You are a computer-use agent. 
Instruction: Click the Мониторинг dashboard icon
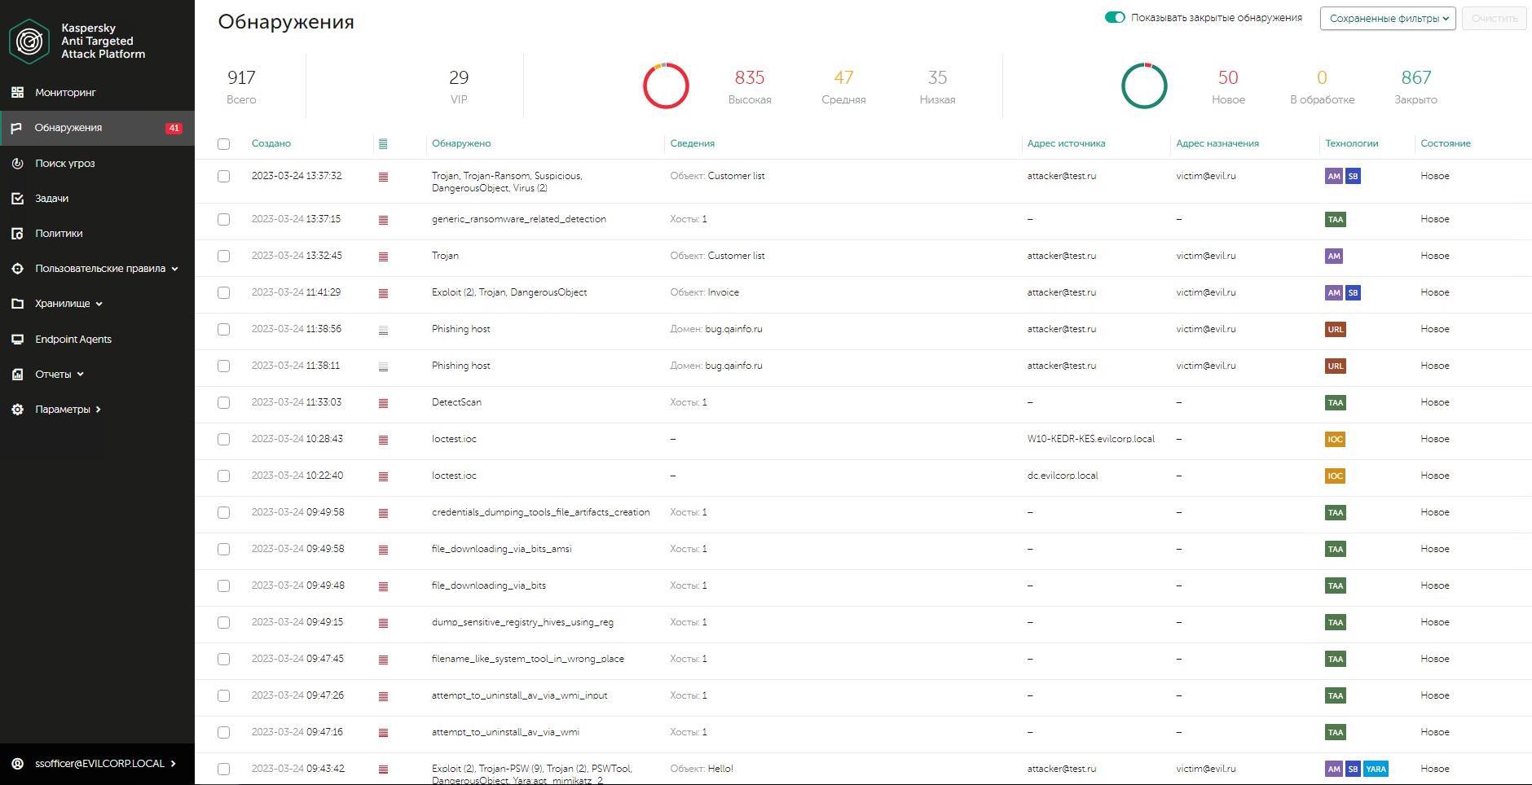17,93
